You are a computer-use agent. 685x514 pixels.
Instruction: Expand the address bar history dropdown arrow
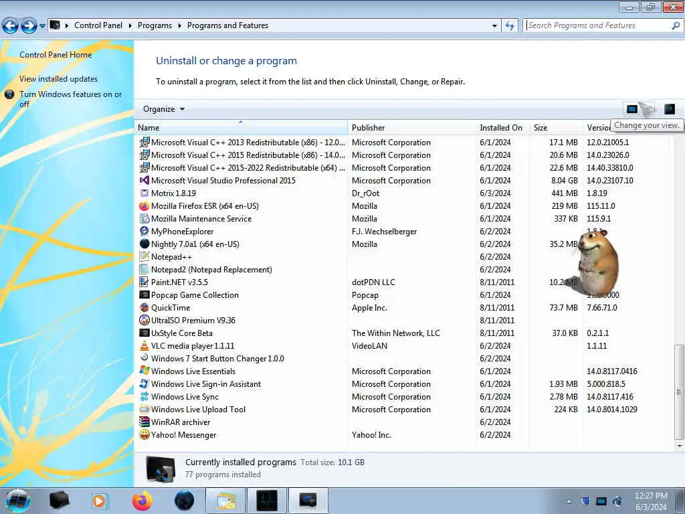click(494, 26)
